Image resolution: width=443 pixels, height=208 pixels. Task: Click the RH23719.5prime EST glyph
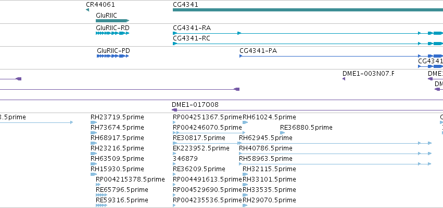[94, 122]
